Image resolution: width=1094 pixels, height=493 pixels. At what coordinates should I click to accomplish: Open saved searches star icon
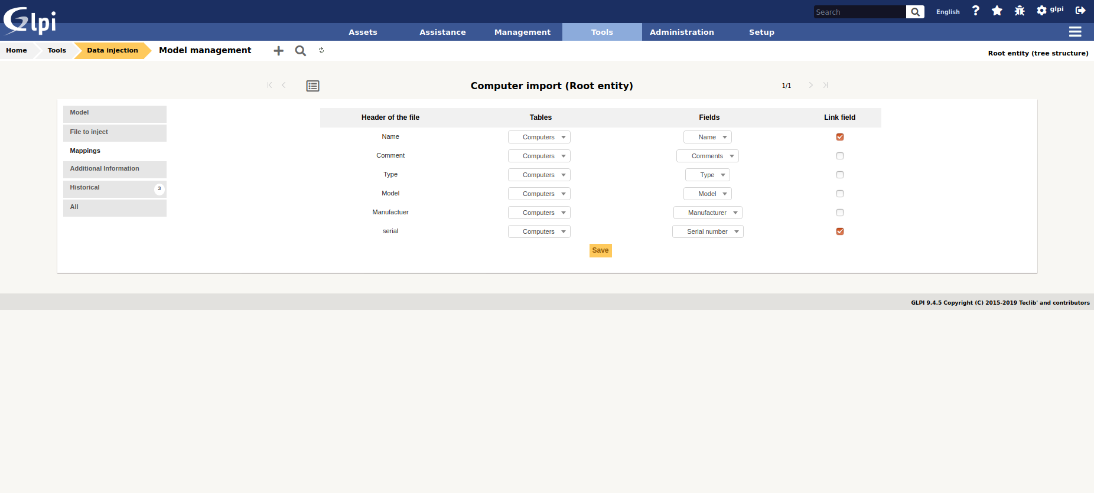(997, 11)
